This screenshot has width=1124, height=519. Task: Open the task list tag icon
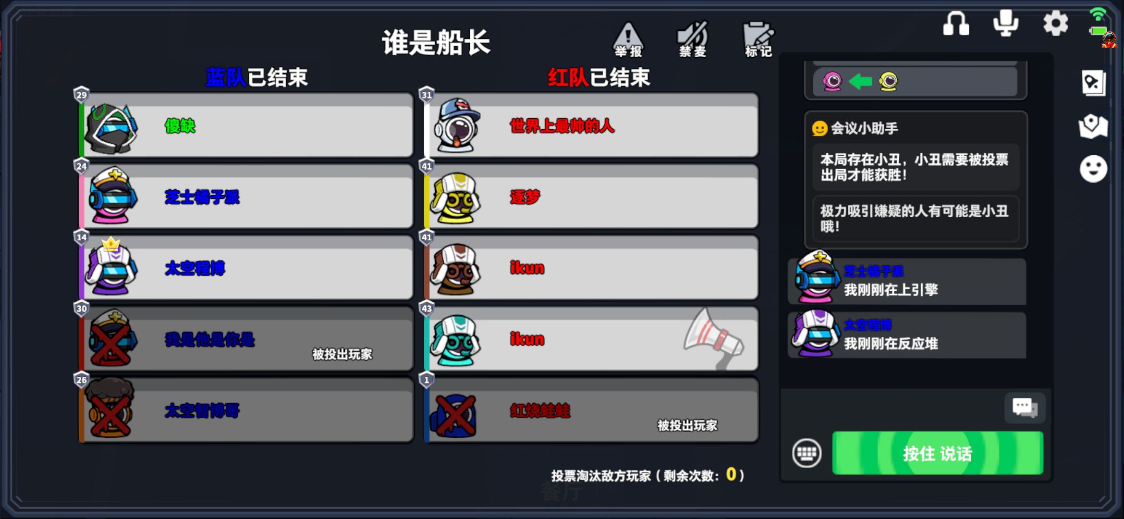pos(1094,83)
